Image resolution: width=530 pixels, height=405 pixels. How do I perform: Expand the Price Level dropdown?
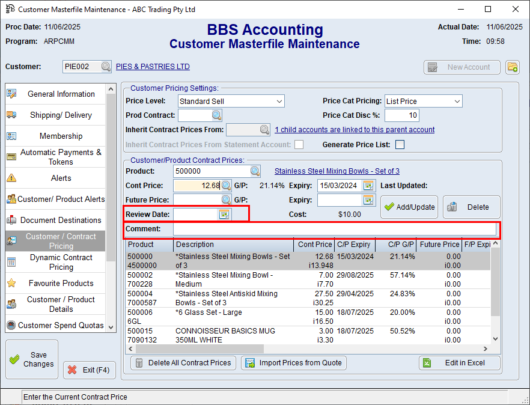pos(279,102)
